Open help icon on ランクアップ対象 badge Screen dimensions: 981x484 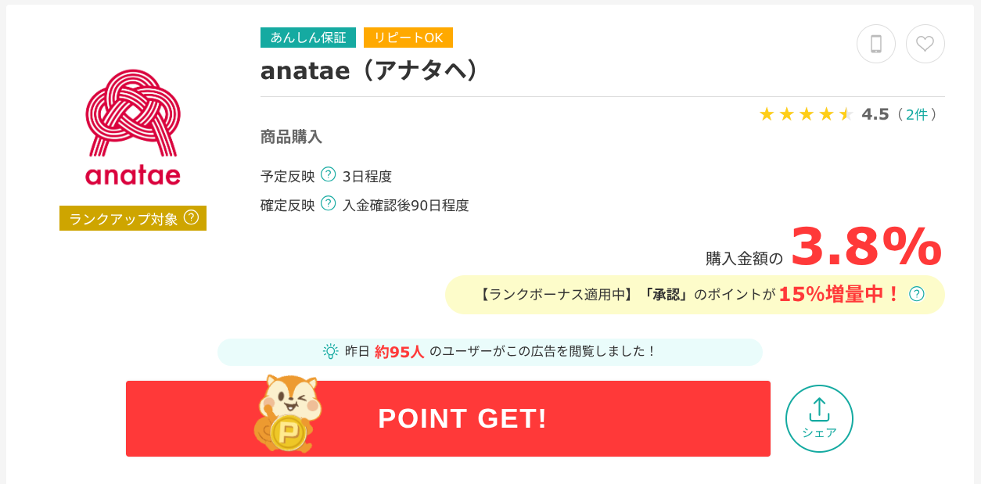pyautogui.click(x=191, y=217)
